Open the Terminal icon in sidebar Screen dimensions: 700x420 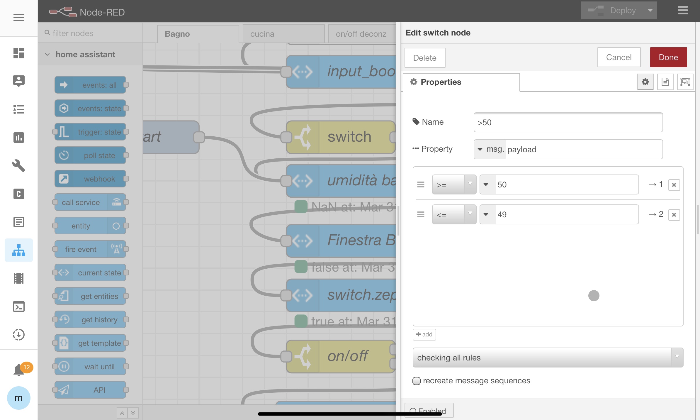tap(18, 306)
